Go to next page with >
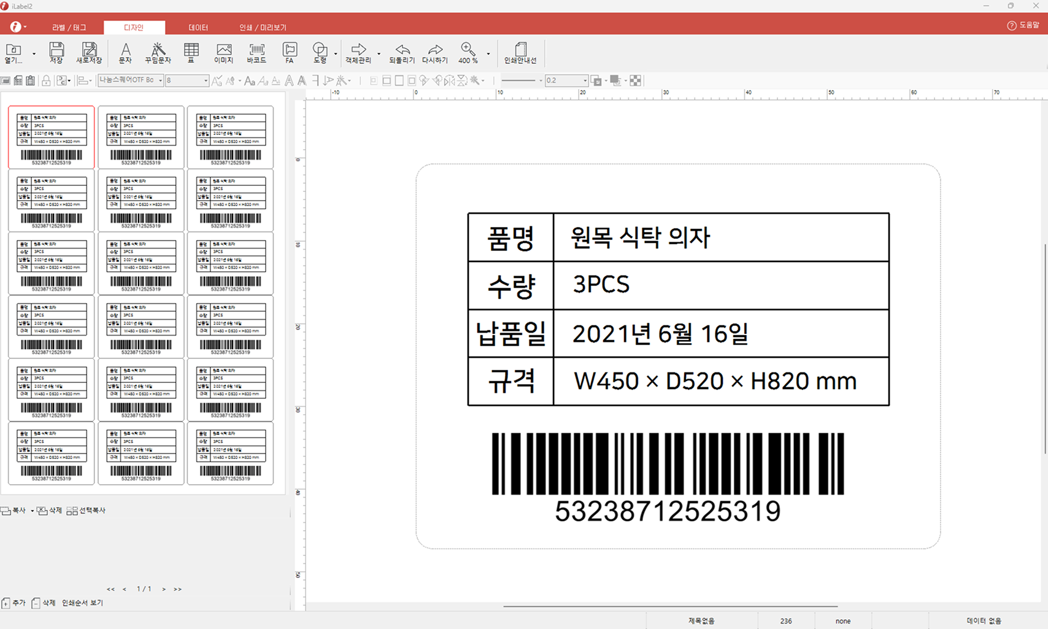The width and height of the screenshot is (1048, 629). coord(164,589)
